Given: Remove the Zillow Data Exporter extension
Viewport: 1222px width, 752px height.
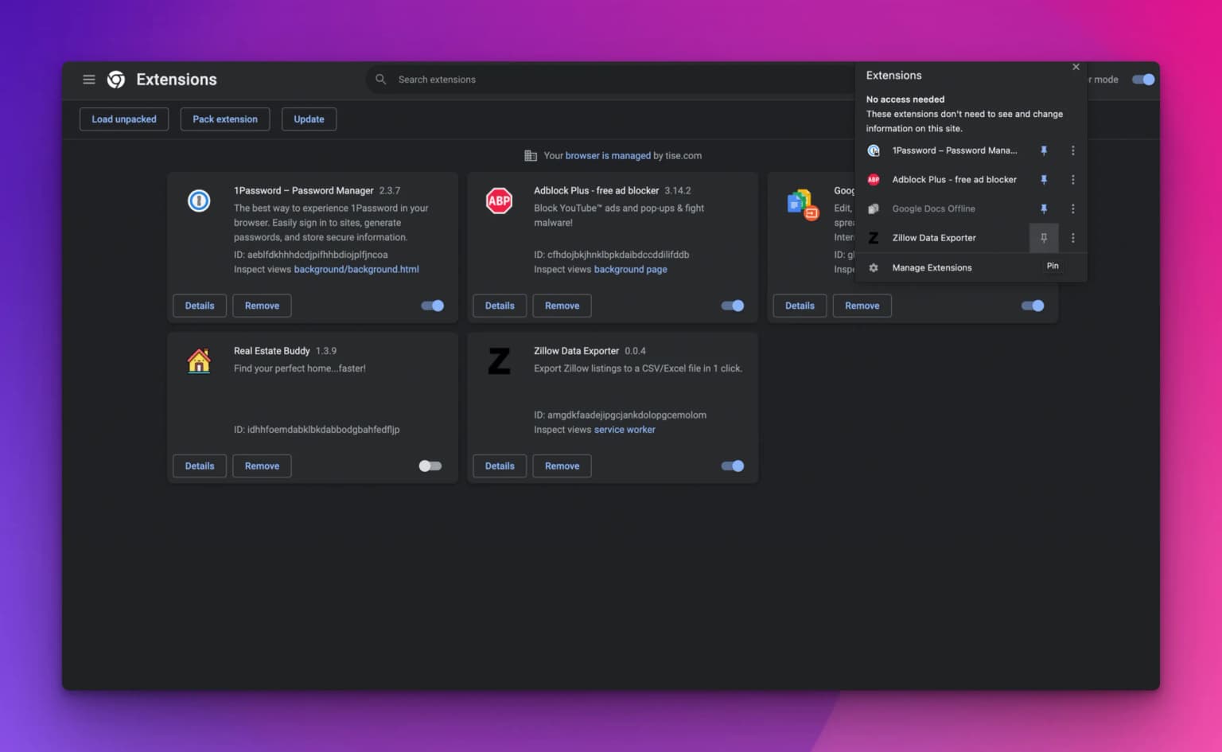Looking at the screenshot, I should 562,466.
